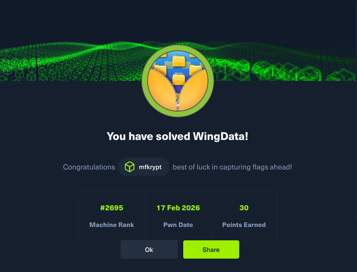The width and height of the screenshot is (357, 272).
Task: Click the bottom center folder in the avatar
Action: pos(178,79)
